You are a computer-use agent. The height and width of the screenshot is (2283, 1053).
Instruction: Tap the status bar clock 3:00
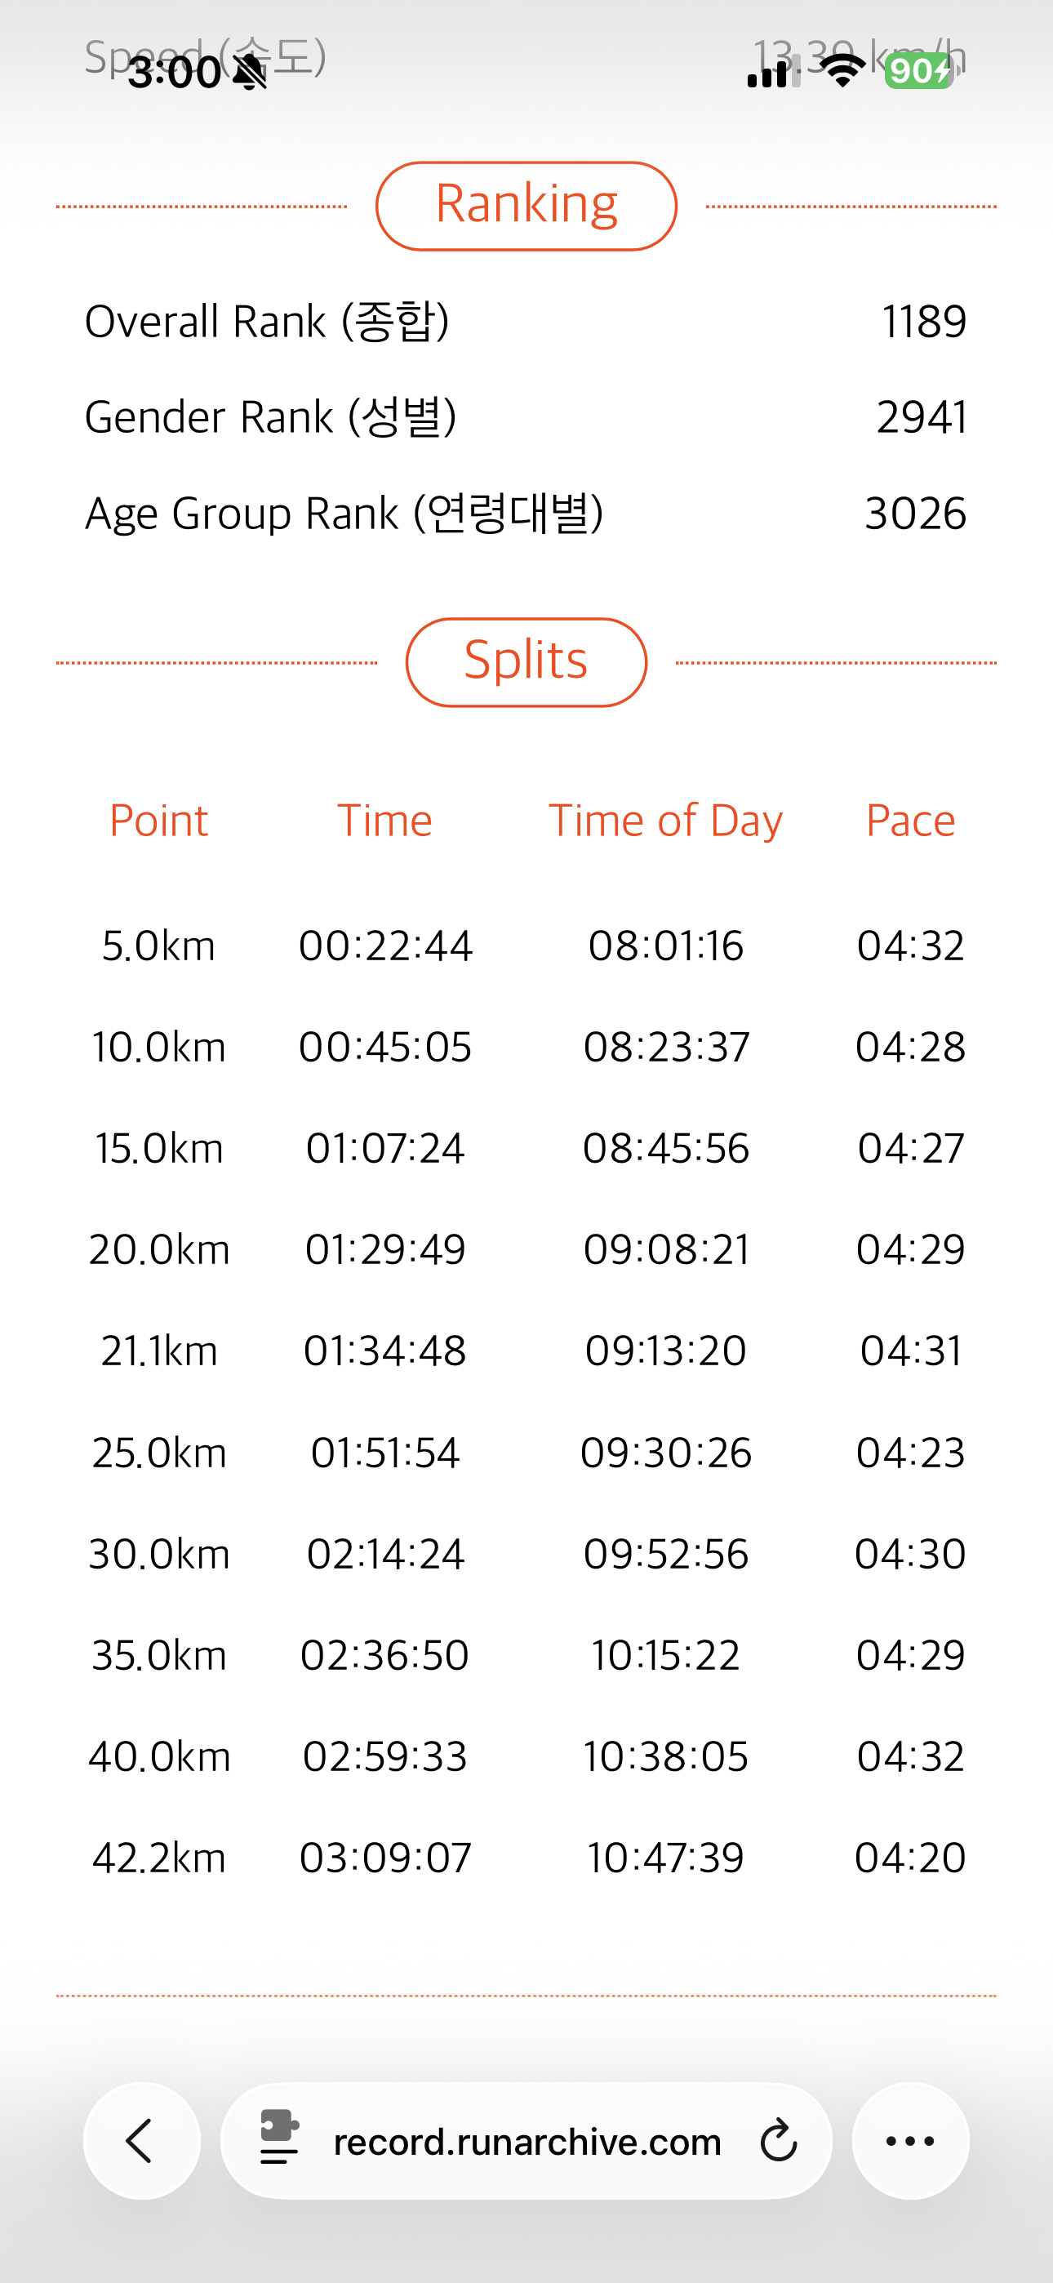click(x=175, y=72)
